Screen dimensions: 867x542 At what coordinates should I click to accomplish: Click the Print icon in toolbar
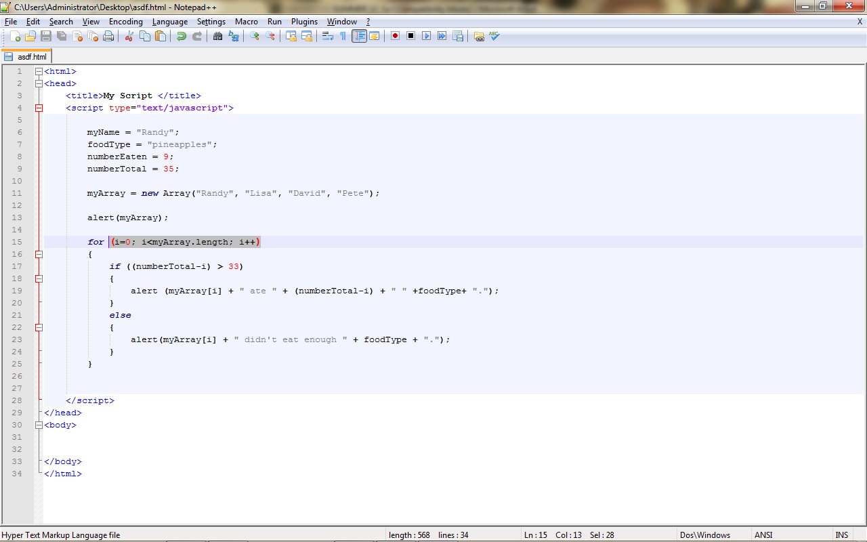tap(108, 36)
